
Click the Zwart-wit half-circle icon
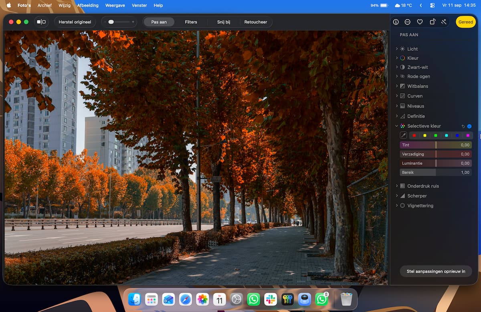402,67
